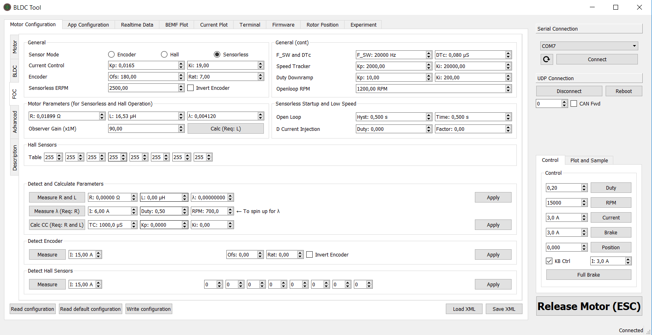The image size is (652, 335).
Task: Click the stepper on F_SW 20000 Hz field
Action: click(429, 55)
